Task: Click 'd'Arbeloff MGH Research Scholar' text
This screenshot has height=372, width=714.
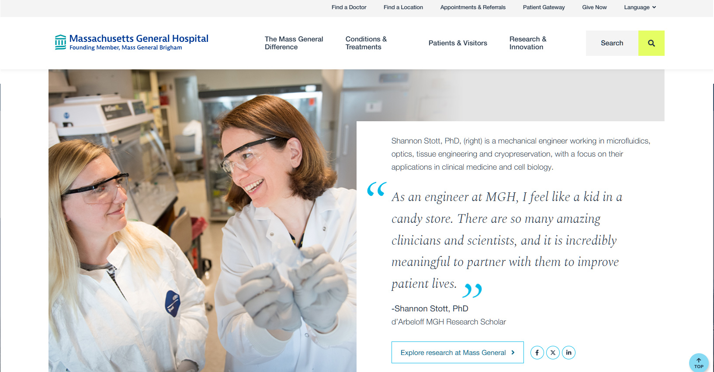Action: [x=449, y=322]
